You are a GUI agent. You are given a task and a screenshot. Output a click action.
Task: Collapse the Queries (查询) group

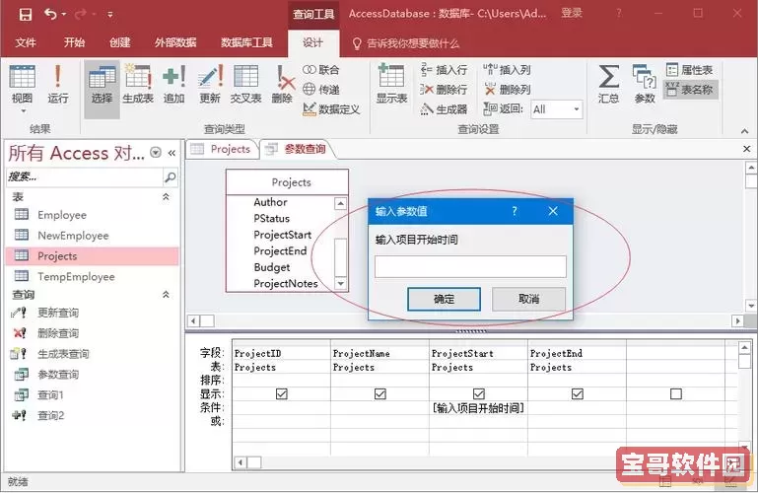[x=166, y=295]
